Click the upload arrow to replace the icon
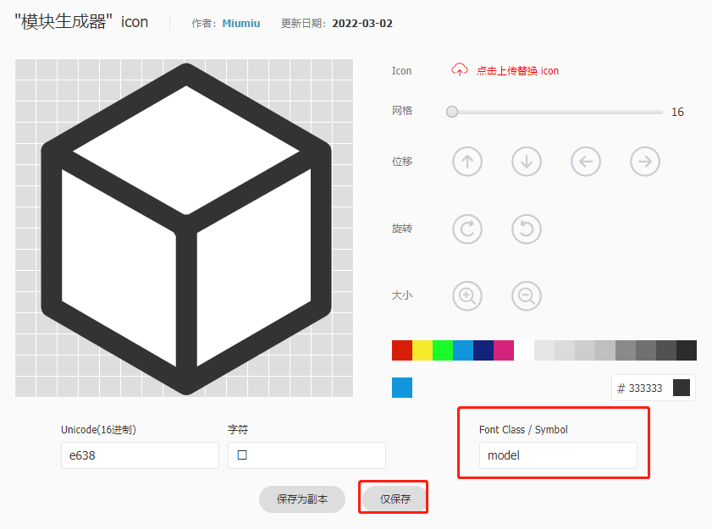This screenshot has width=712, height=529. tap(460, 70)
